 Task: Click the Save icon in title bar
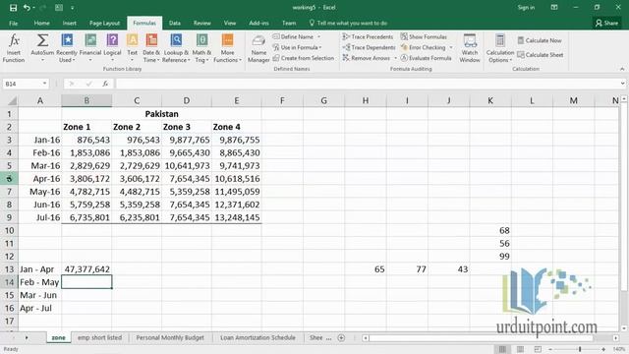click(x=13, y=8)
